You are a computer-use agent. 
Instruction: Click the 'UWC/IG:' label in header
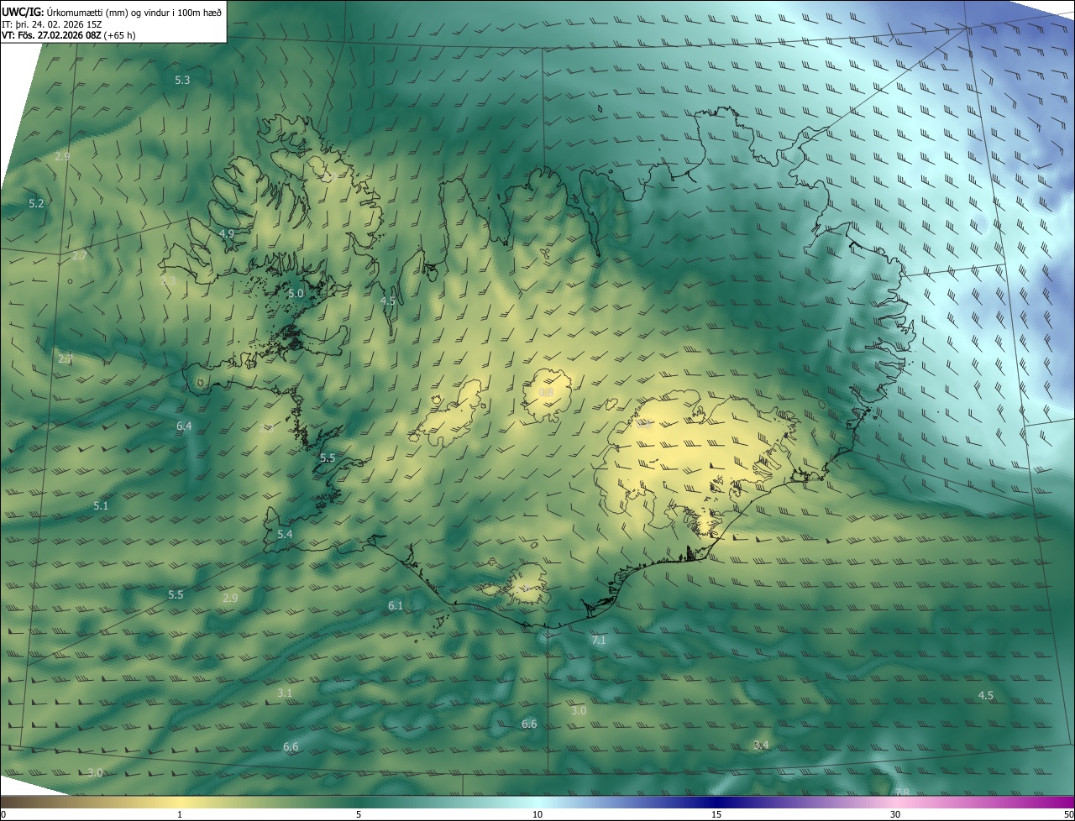coord(24,12)
